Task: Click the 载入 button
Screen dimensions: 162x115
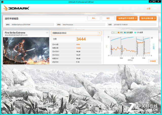Action: coord(94,18)
